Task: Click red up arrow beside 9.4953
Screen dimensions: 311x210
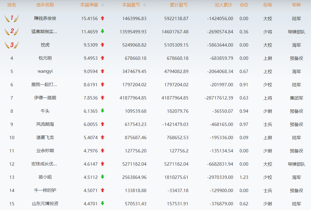Action: click(x=103, y=58)
